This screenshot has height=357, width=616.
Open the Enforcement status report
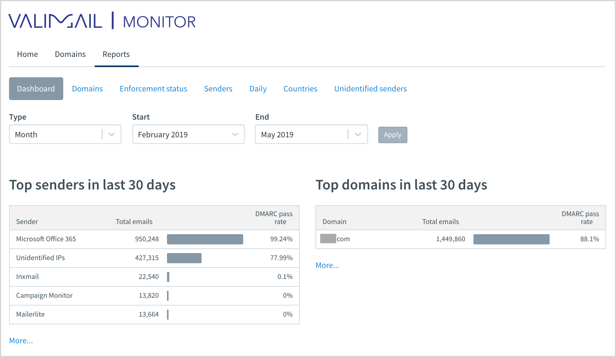coord(153,89)
